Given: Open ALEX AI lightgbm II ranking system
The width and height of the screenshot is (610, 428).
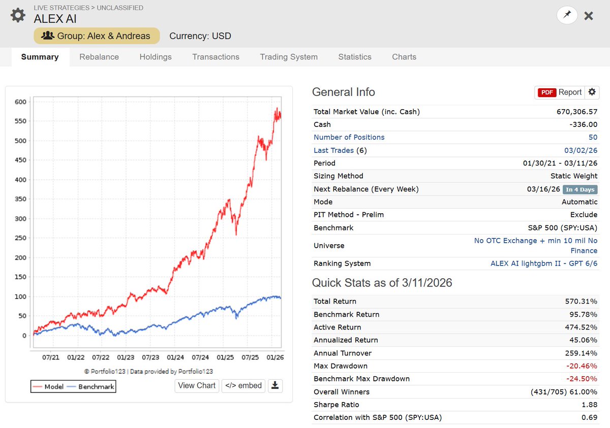Looking at the screenshot, I should pos(544,264).
